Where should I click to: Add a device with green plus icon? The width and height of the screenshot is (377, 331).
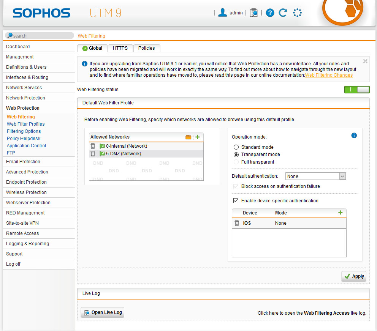coord(340,213)
